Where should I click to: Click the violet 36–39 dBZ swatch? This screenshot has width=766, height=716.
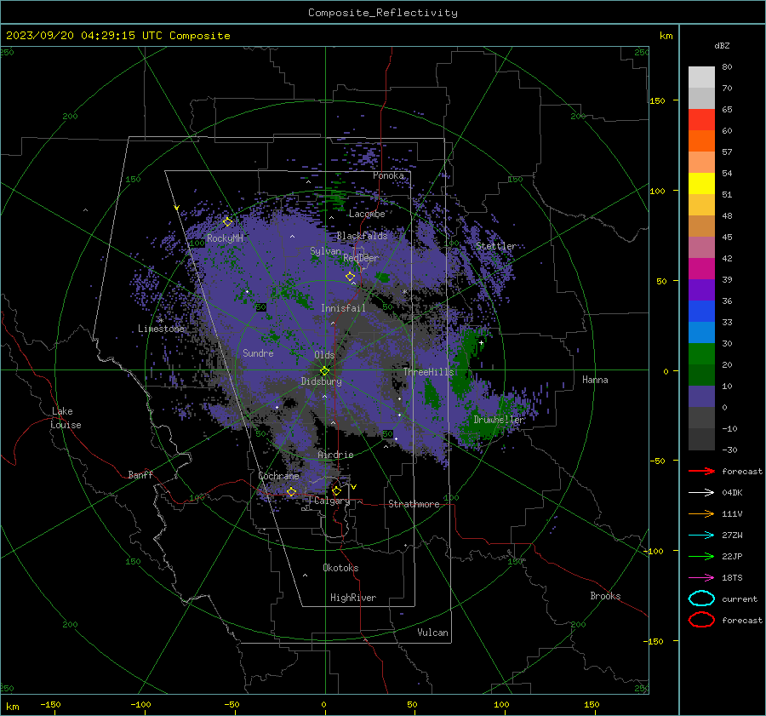(701, 289)
